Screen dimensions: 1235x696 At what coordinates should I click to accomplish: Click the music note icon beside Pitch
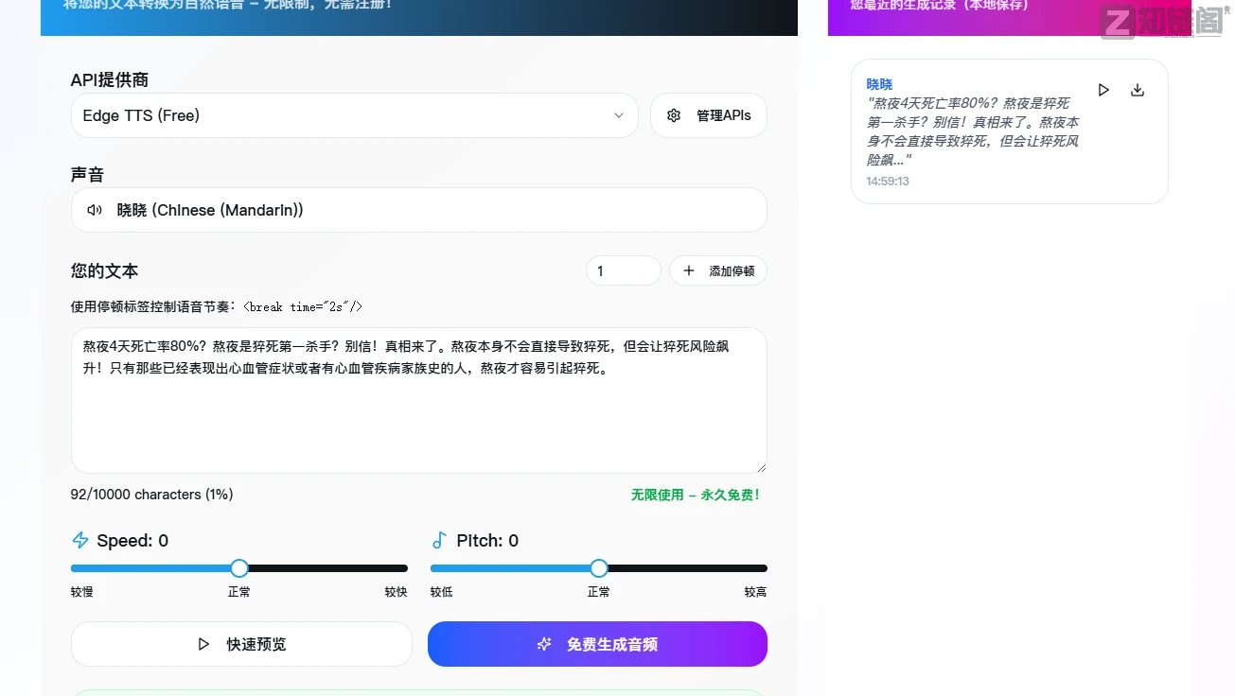[438, 539]
